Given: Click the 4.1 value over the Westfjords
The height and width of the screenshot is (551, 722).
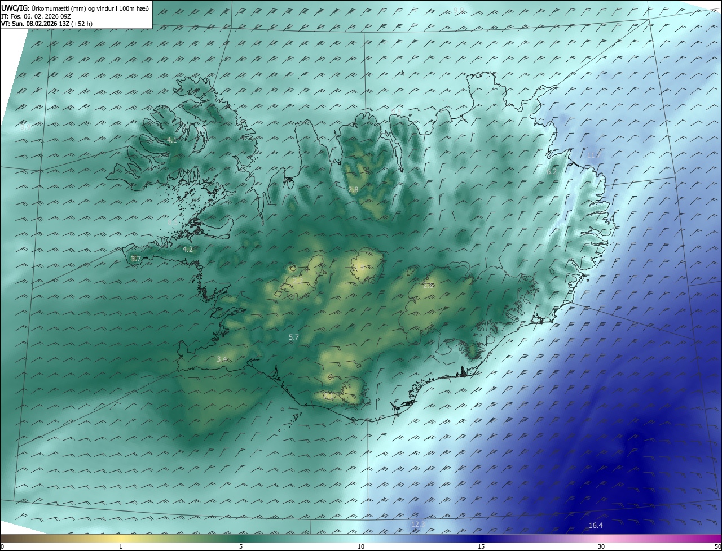Looking at the screenshot, I should [172, 140].
